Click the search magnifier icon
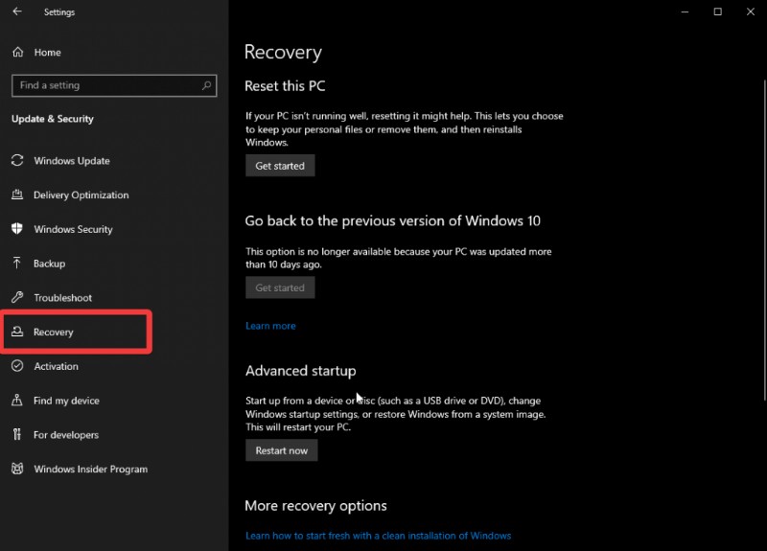 point(206,85)
